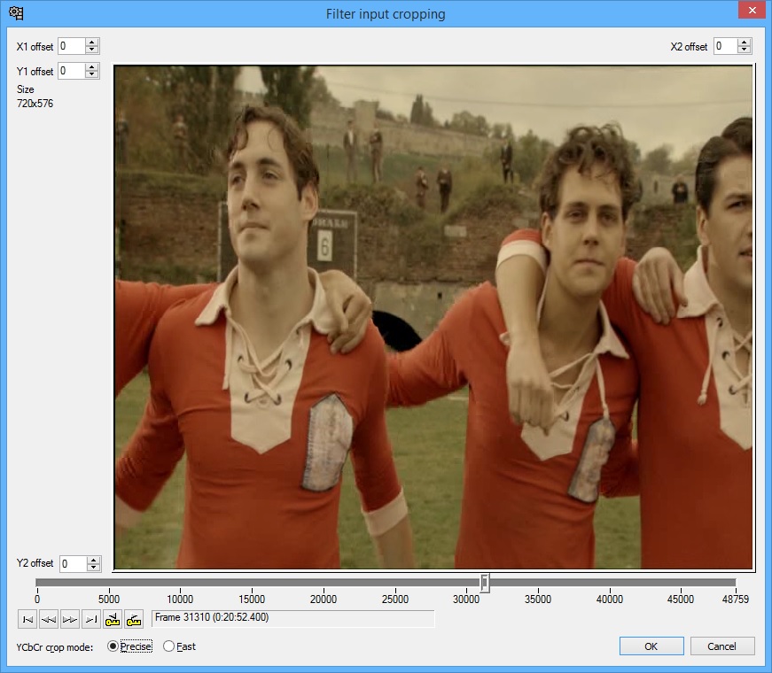Step backward one frame
Screen dimensions: 772x673
(x=49, y=618)
